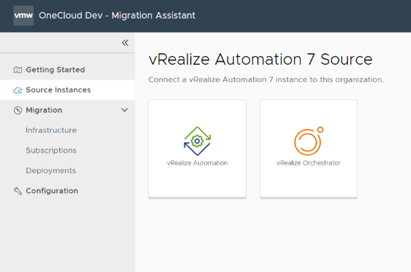The height and width of the screenshot is (272, 411).
Task: Go to Subscriptions under Migration
Action: (51, 150)
